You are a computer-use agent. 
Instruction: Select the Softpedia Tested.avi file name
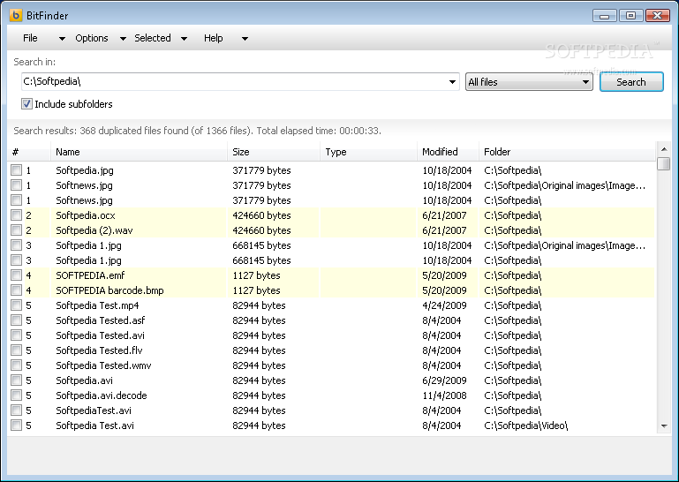coord(100,335)
